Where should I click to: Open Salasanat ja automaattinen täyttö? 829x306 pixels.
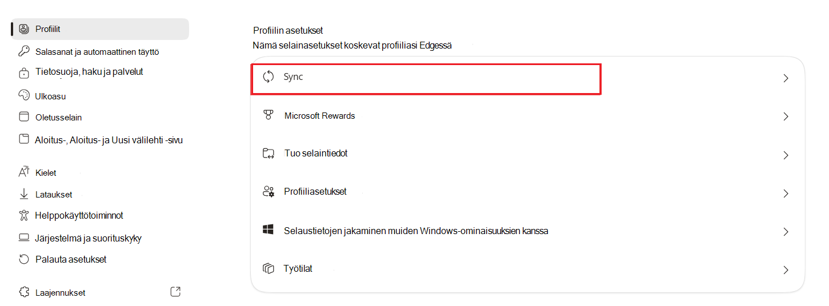(x=97, y=51)
